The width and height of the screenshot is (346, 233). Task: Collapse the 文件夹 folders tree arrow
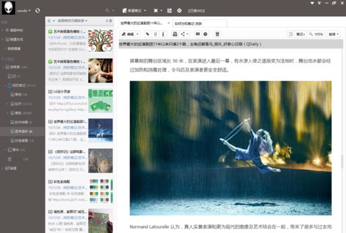coord(3,67)
